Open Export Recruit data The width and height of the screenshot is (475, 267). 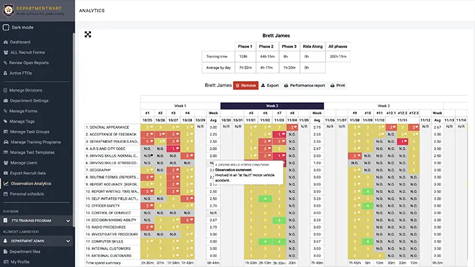click(x=29, y=173)
